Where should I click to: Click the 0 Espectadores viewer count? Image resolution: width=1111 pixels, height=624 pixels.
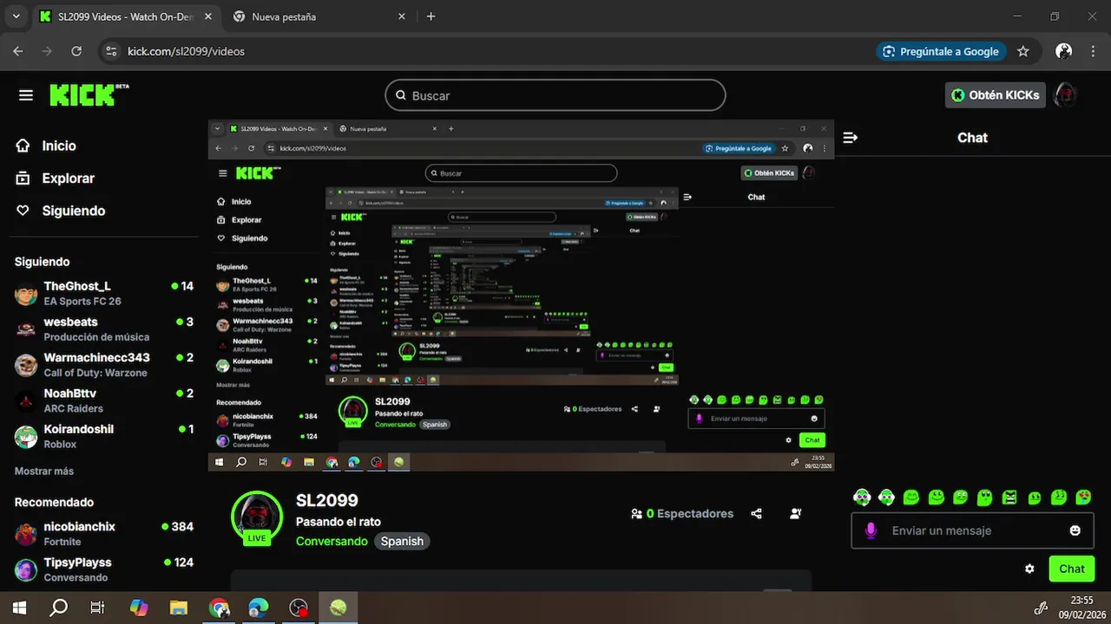point(682,514)
